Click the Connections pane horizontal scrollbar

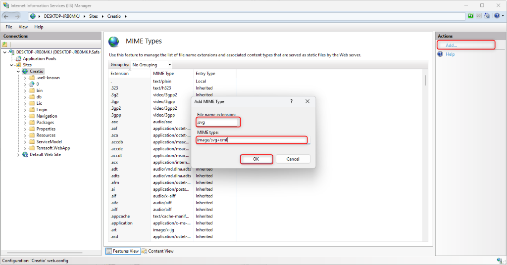click(45, 253)
